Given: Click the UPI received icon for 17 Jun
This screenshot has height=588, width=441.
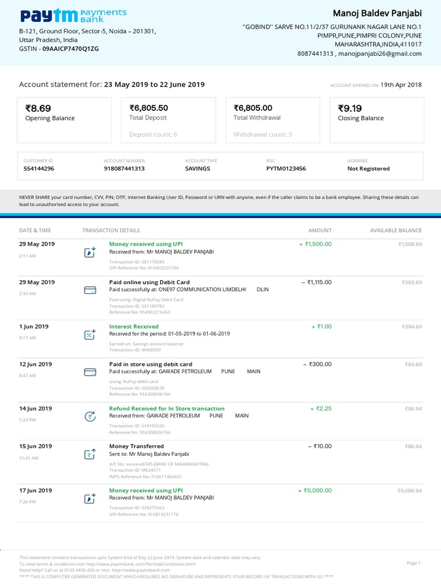Looking at the screenshot, I should pyautogui.click(x=90, y=499).
